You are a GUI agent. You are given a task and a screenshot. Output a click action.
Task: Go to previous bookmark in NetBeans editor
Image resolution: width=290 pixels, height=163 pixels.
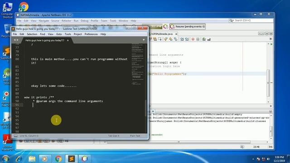coord(166,39)
